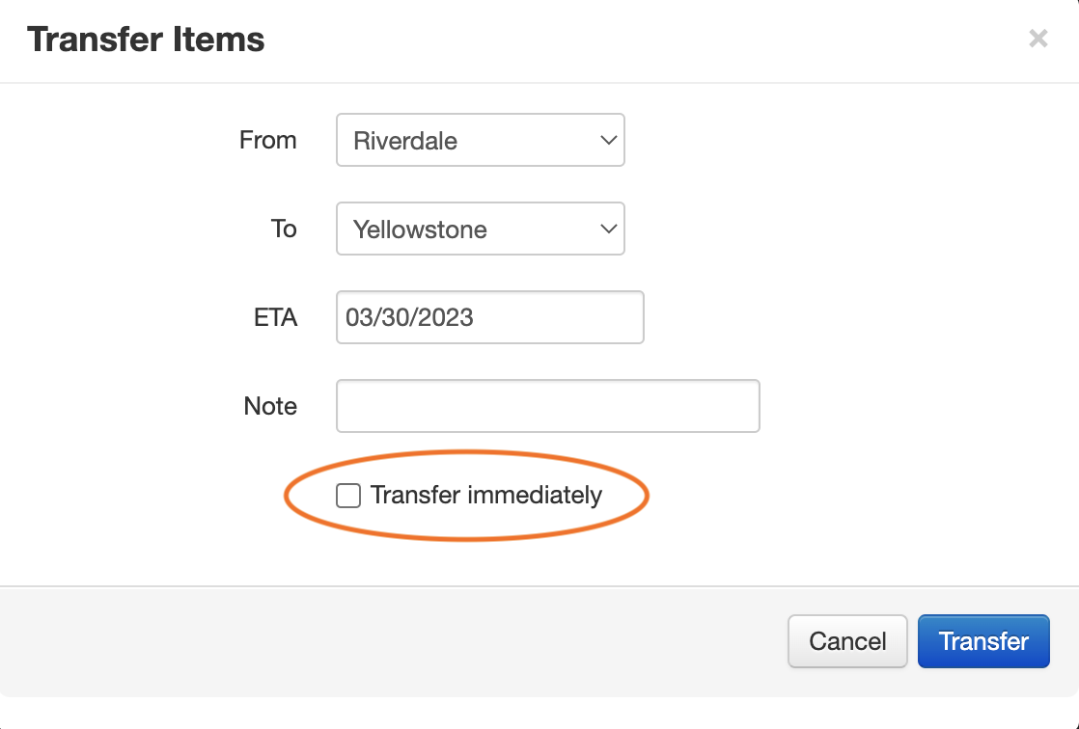Click the 03/30/2023 date text

[410, 317]
